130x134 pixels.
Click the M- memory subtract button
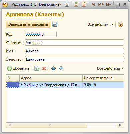tap(108, 4)
